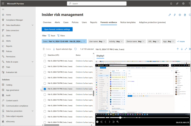Expand the clip viewer to full screen
Screen dimensions: 191x126
pyautogui.click(x=186, y=49)
